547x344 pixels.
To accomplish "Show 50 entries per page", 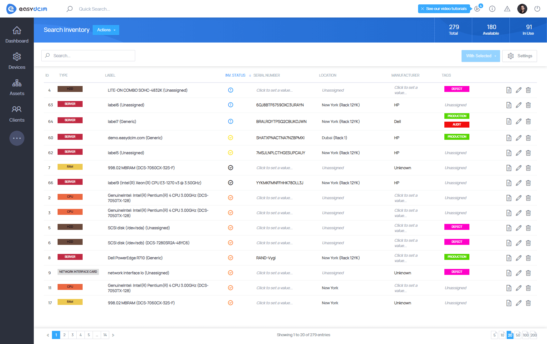I will pyautogui.click(x=518, y=335).
